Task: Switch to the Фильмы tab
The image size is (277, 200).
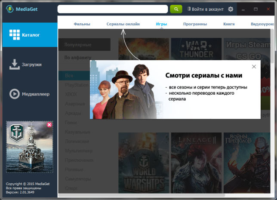Action: coord(82,24)
